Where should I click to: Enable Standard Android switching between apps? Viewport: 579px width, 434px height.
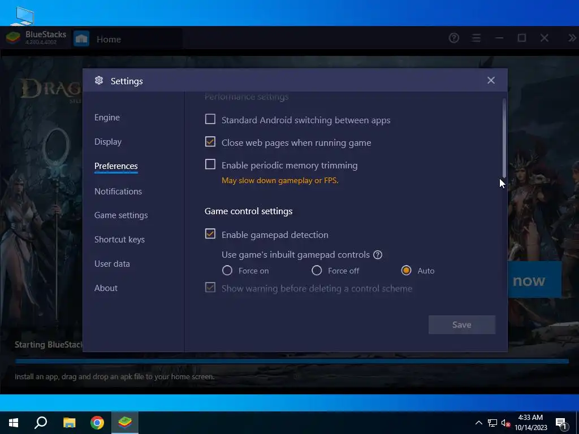pos(210,119)
